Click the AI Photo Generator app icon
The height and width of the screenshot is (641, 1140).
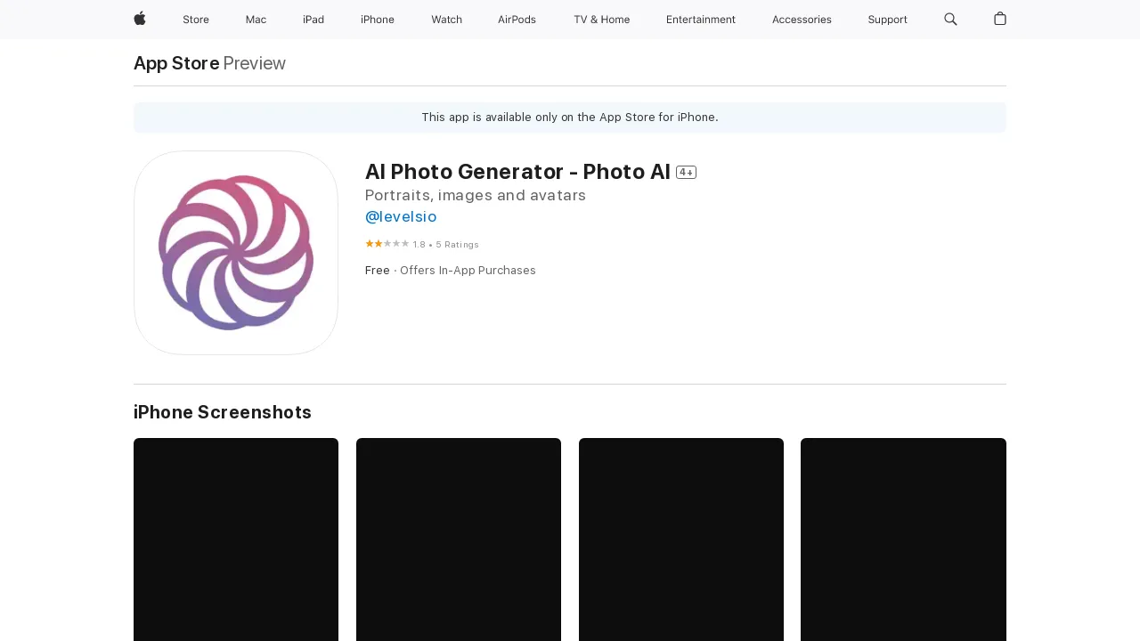(235, 253)
